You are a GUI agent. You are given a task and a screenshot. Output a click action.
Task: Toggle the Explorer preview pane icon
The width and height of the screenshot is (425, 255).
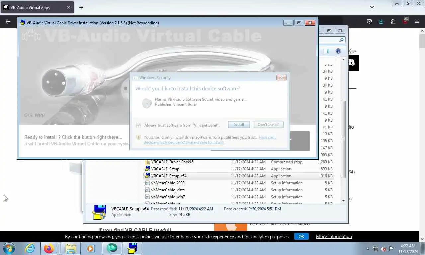coord(326,51)
